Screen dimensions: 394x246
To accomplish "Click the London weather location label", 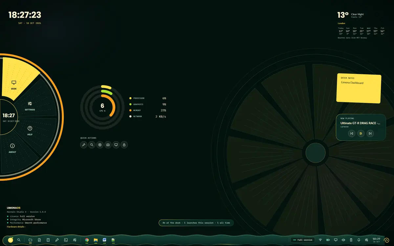I will coord(341,23).
